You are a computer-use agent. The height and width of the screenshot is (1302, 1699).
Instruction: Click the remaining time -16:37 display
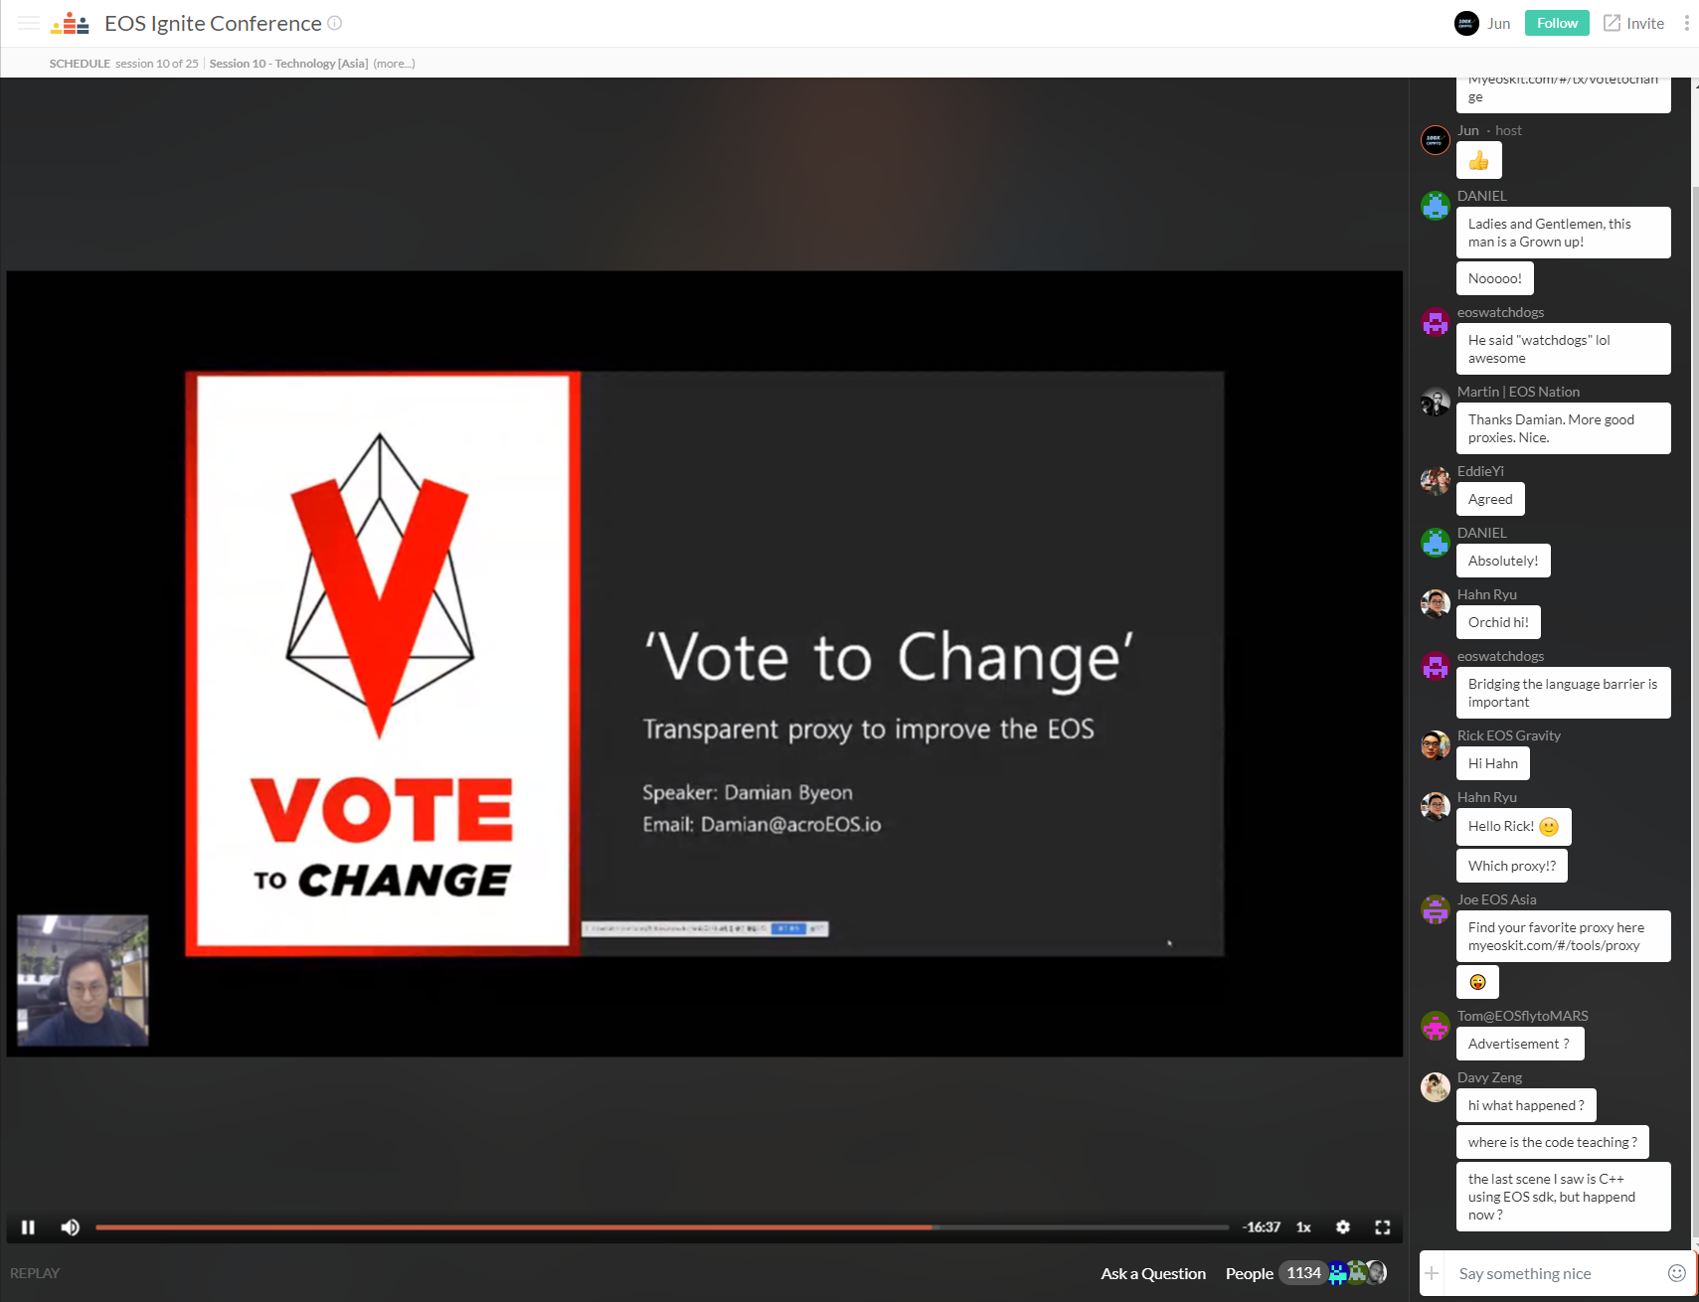tap(1262, 1227)
